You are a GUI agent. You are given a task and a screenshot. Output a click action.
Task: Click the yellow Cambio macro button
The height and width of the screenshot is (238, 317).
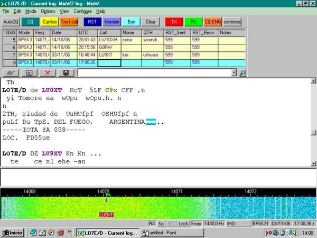[50, 22]
